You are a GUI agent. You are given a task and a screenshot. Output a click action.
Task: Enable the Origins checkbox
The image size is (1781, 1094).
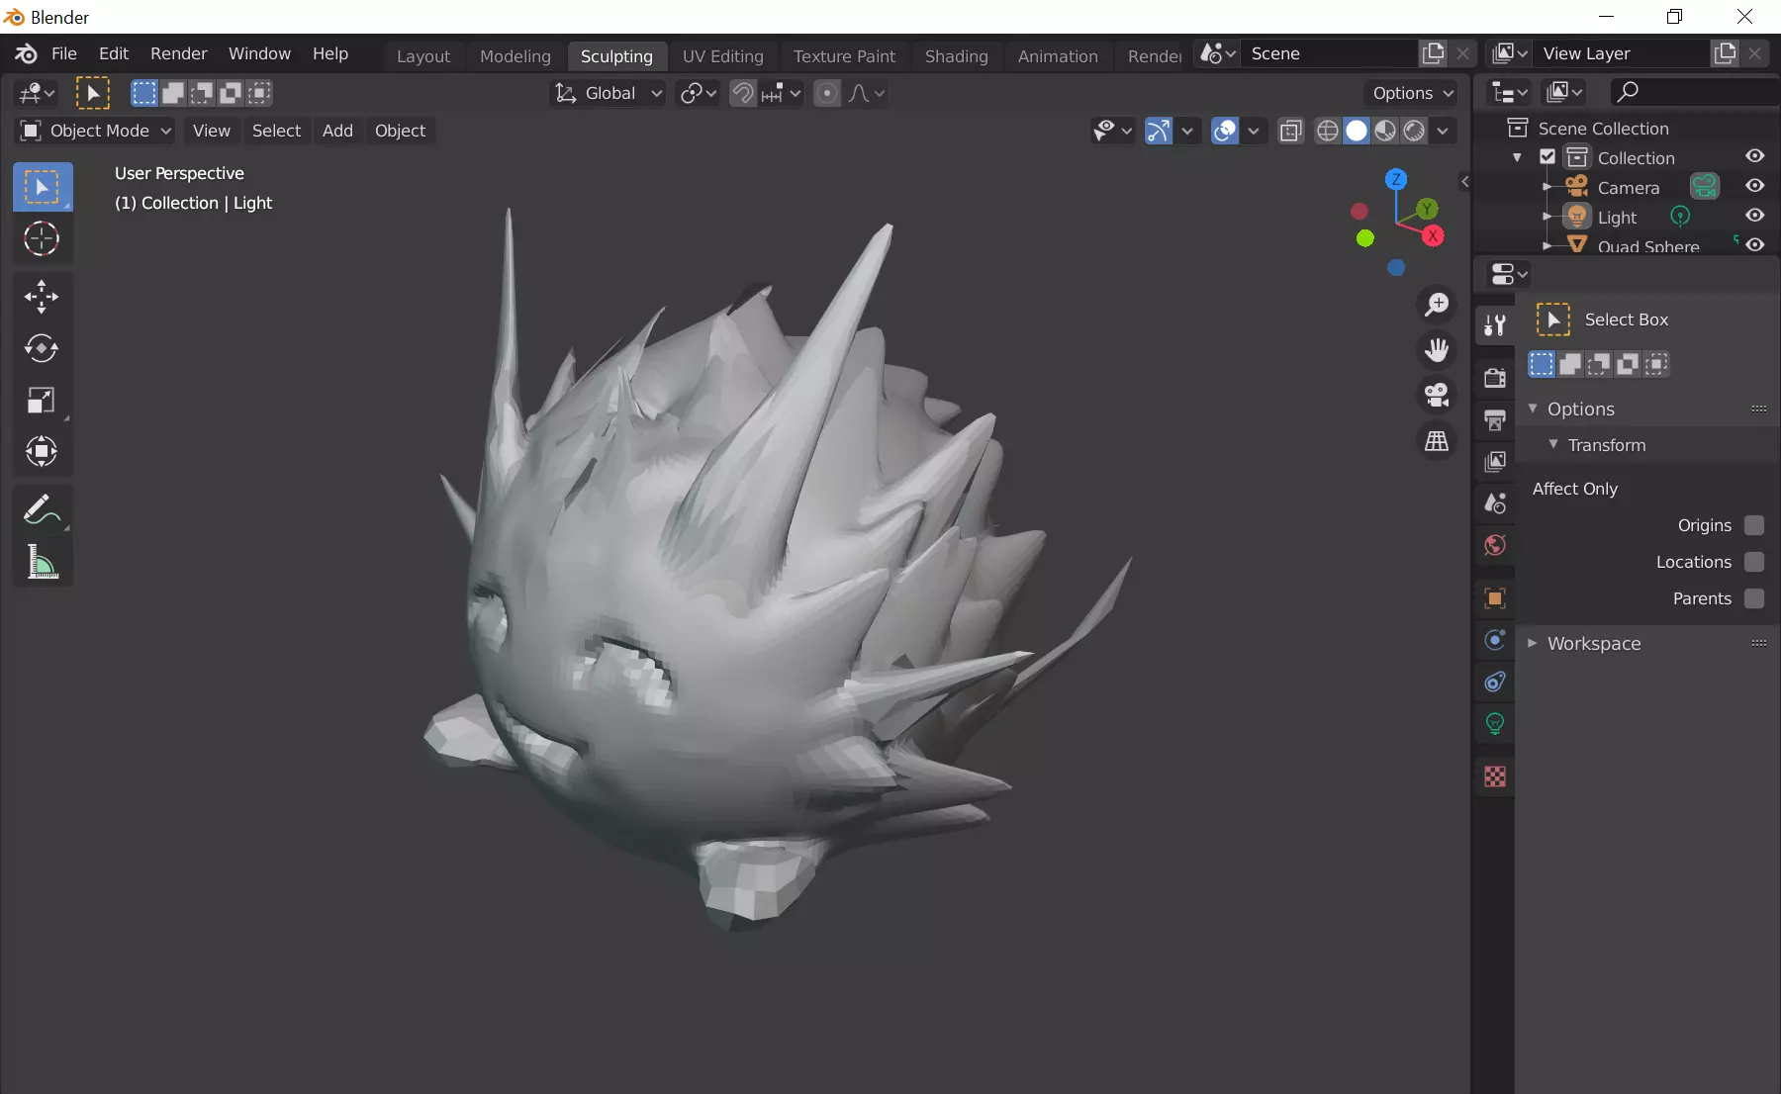(1754, 525)
